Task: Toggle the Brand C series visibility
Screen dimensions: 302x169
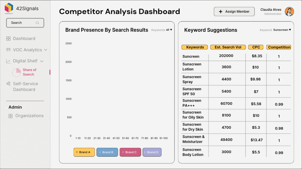Action: point(130,152)
